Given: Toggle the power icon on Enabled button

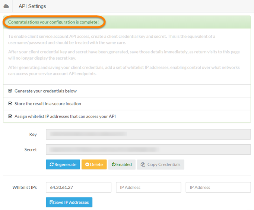Looking at the screenshot, I should pyautogui.click(x=114, y=164).
